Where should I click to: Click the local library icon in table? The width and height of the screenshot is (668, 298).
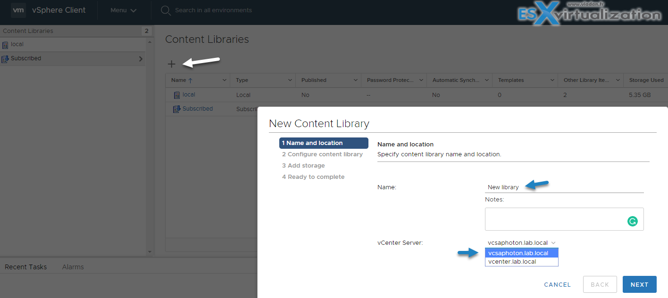(177, 95)
